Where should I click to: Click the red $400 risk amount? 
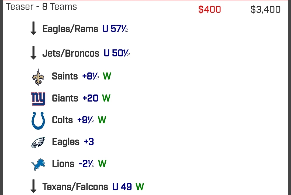(210, 9)
